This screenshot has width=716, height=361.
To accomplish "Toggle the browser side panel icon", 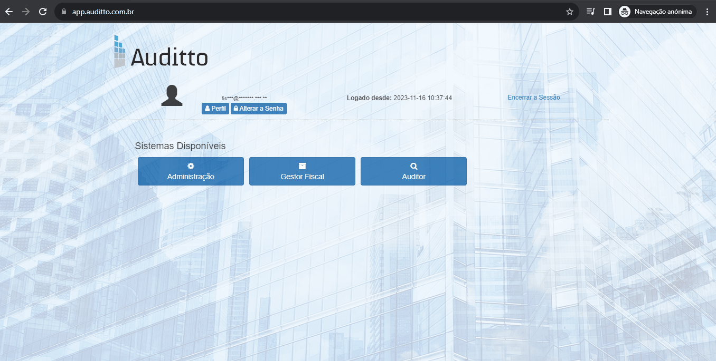I will click(608, 12).
